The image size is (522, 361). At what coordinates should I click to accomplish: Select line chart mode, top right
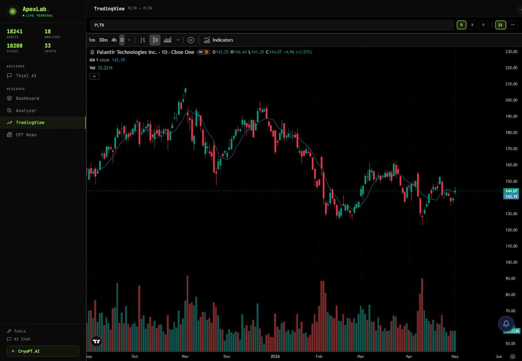[512, 25]
